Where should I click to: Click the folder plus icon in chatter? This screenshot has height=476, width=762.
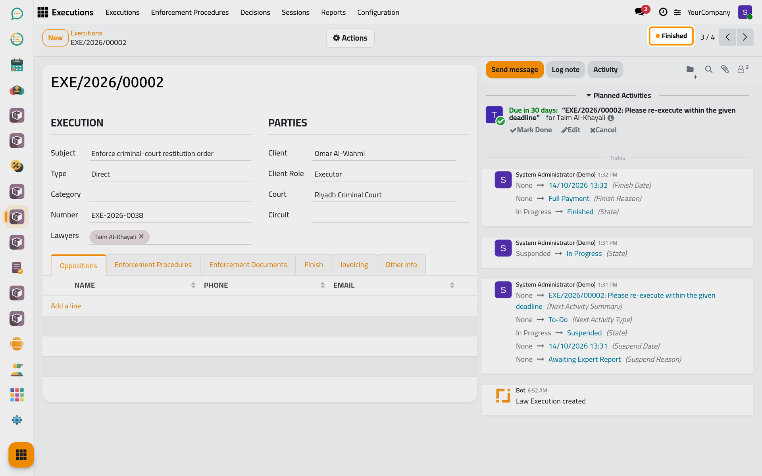pos(691,71)
